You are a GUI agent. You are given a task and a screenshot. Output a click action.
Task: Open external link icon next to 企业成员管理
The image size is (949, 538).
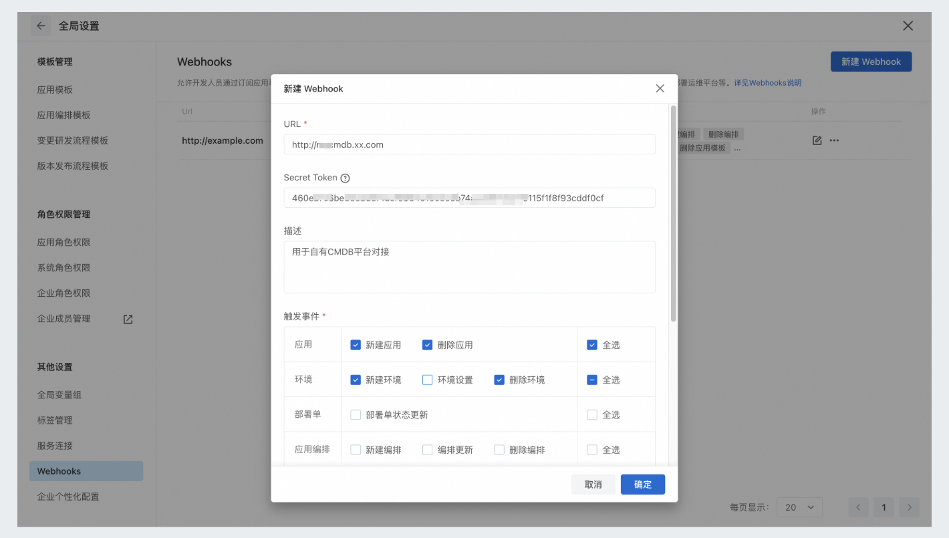tap(128, 319)
